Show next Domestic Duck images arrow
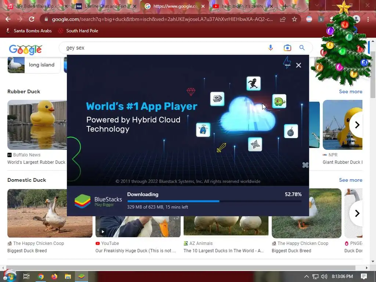The height and width of the screenshot is (282, 376). click(x=357, y=213)
